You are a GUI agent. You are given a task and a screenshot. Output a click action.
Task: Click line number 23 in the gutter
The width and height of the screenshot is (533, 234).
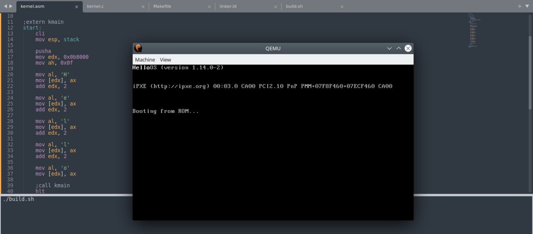click(10, 92)
